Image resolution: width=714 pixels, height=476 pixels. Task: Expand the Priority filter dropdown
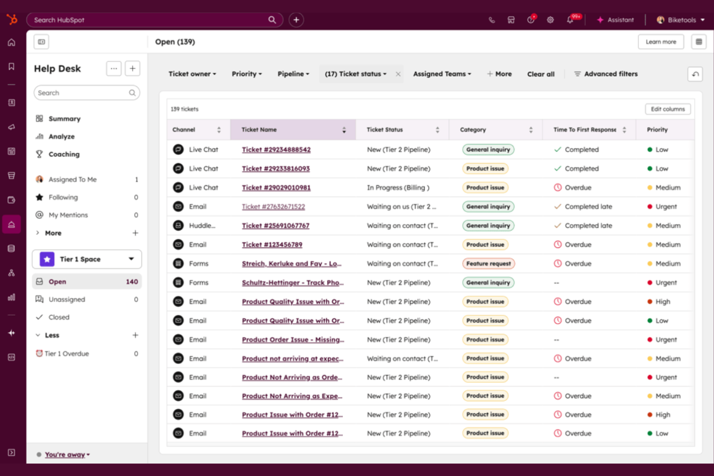(247, 74)
